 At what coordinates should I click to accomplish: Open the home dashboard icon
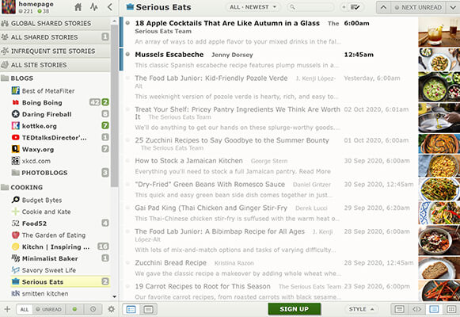78,7
